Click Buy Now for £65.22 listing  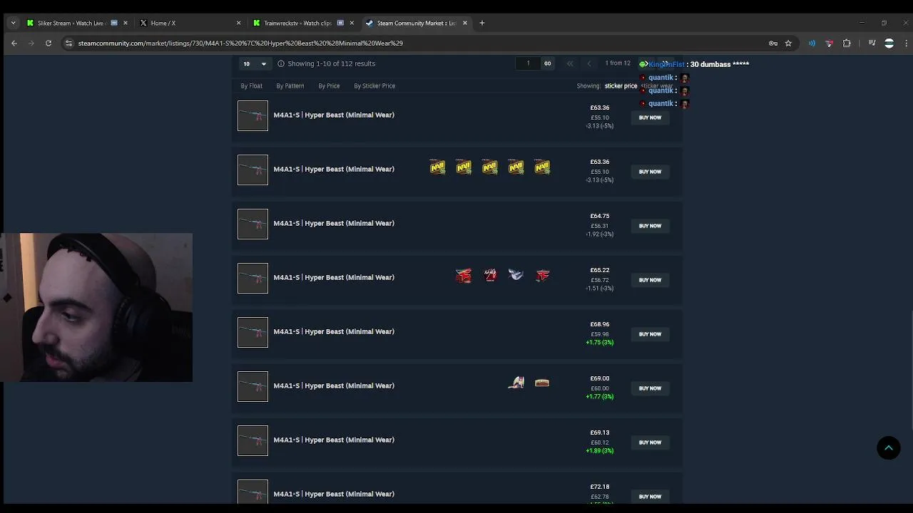650,280
